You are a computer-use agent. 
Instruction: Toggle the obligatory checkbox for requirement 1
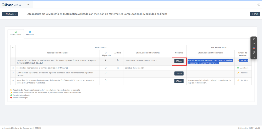click(x=106, y=60)
